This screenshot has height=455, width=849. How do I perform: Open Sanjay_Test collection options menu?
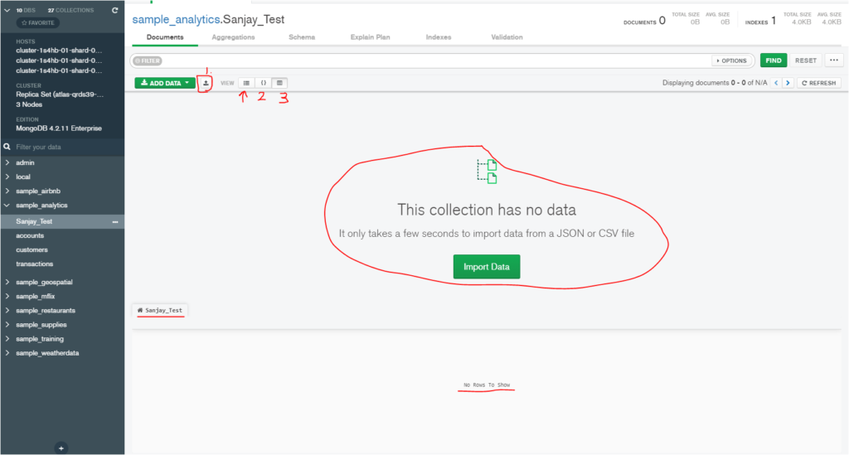[x=114, y=222]
